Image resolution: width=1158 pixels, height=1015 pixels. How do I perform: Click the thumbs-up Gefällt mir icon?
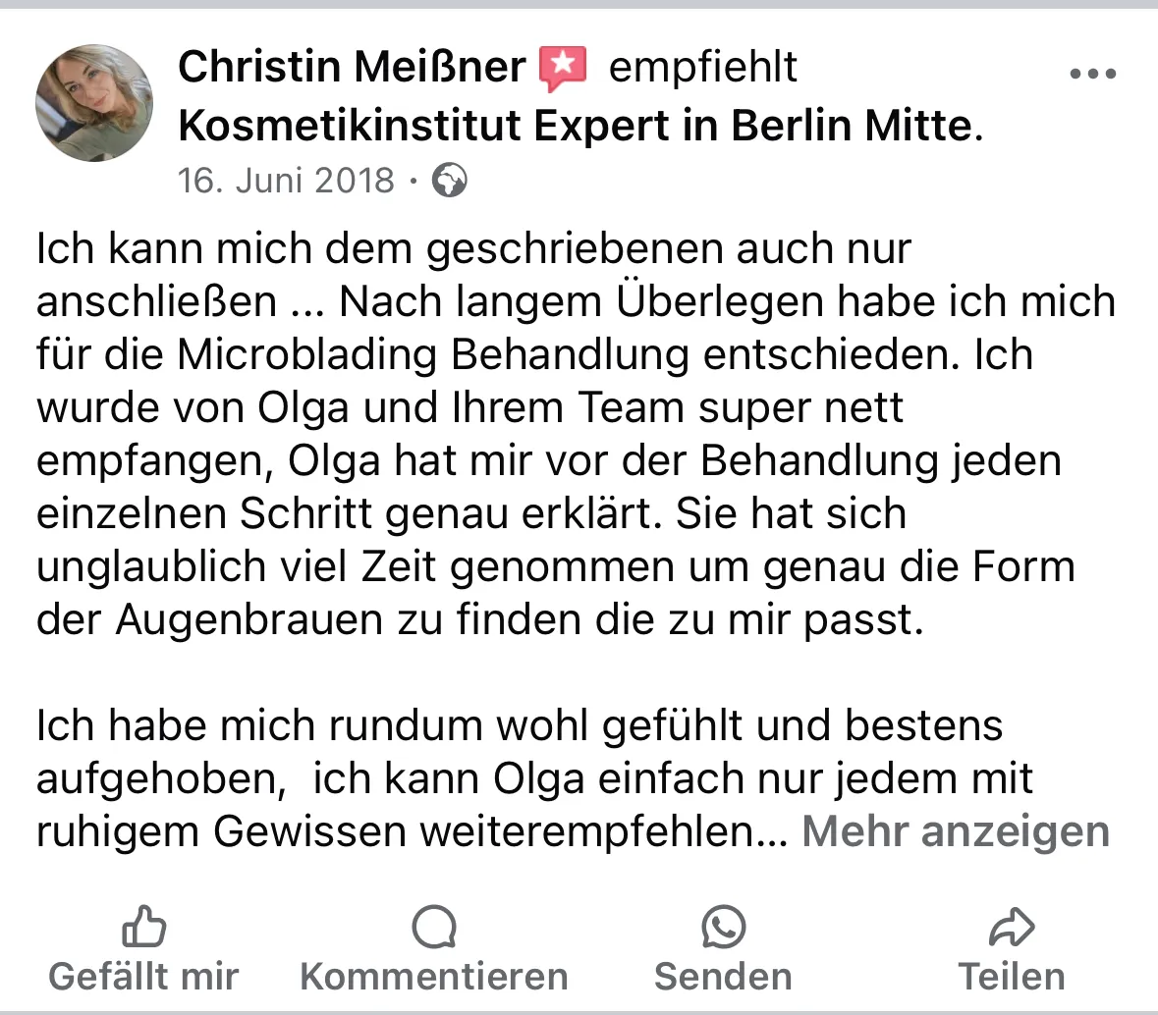click(x=143, y=924)
